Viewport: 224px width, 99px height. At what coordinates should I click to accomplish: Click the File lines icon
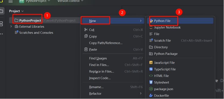151,34
